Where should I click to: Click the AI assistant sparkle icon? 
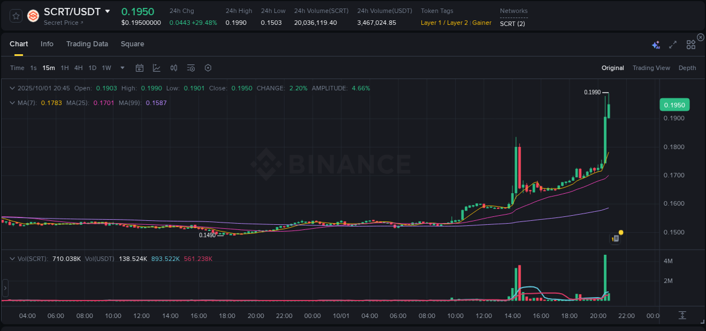coord(655,43)
